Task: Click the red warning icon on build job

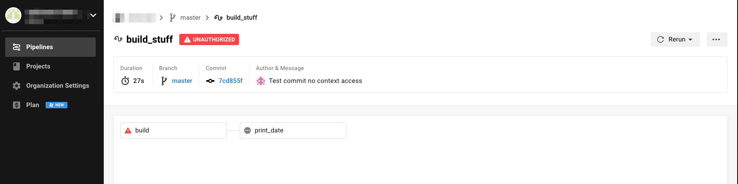Action: point(128,130)
